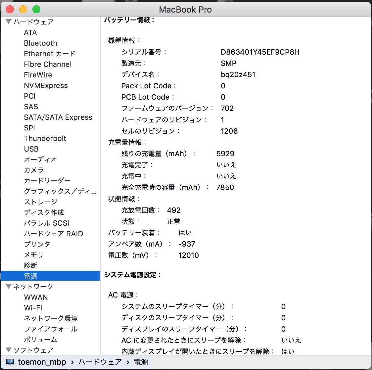Click the ネットワーク category label
This screenshot has width=372, height=370.
[33, 287]
